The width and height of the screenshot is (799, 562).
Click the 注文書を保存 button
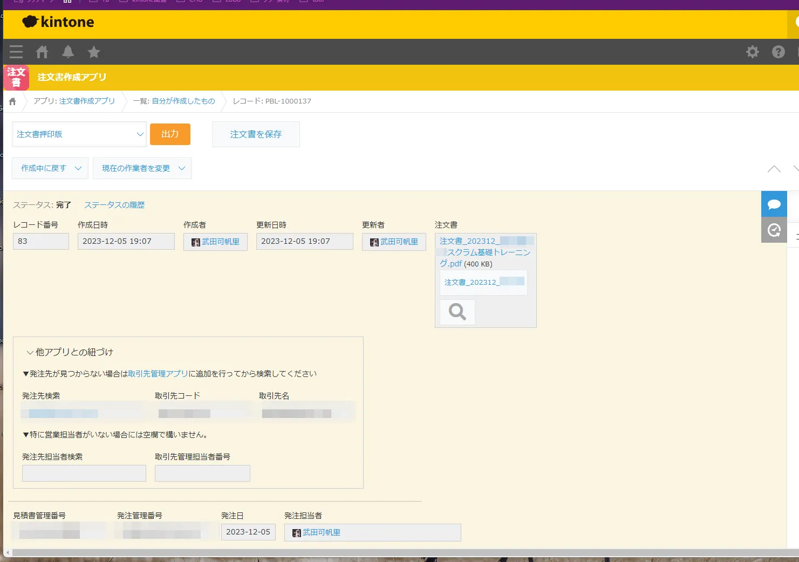pyautogui.click(x=256, y=134)
